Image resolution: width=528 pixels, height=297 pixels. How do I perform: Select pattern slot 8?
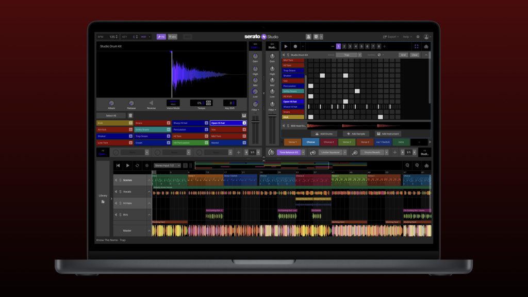coord(379,46)
